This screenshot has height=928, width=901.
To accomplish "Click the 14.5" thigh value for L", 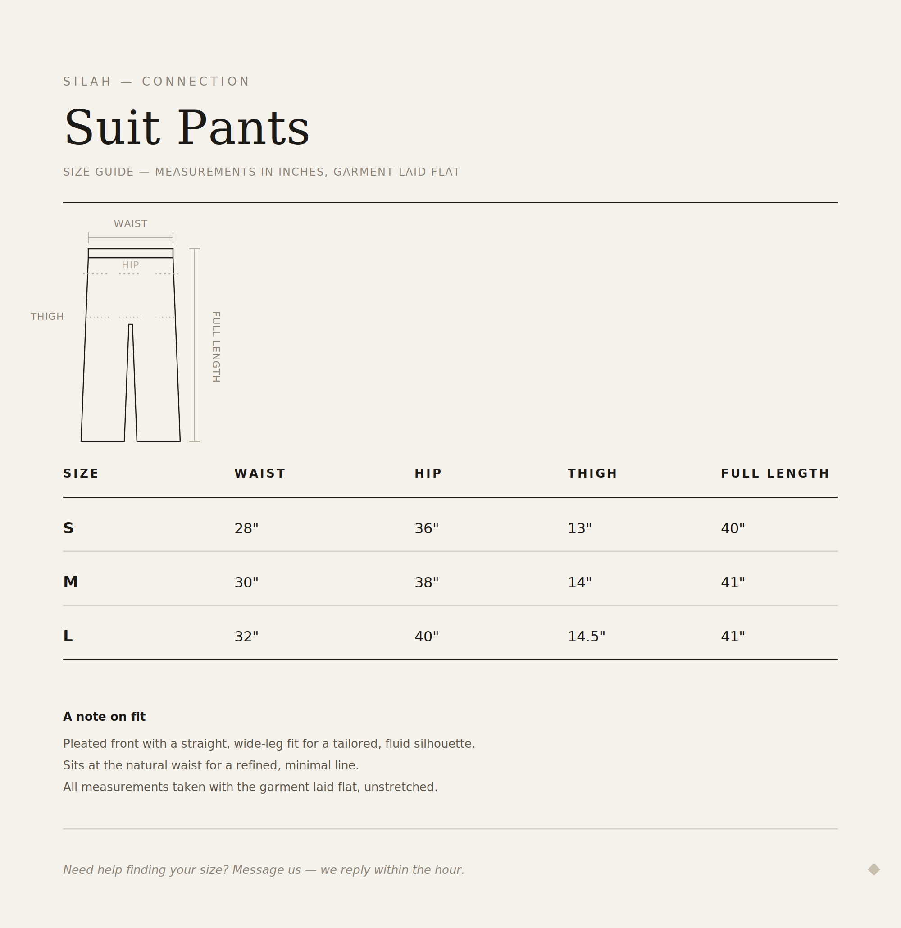I will point(586,637).
